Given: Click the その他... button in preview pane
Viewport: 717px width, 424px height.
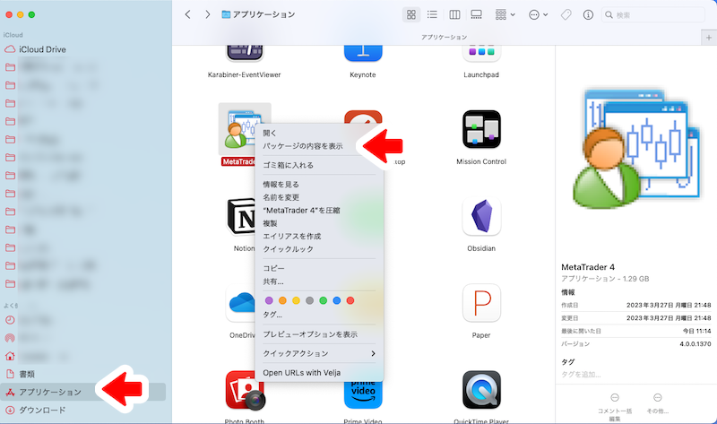Looking at the screenshot, I should click(x=658, y=403).
